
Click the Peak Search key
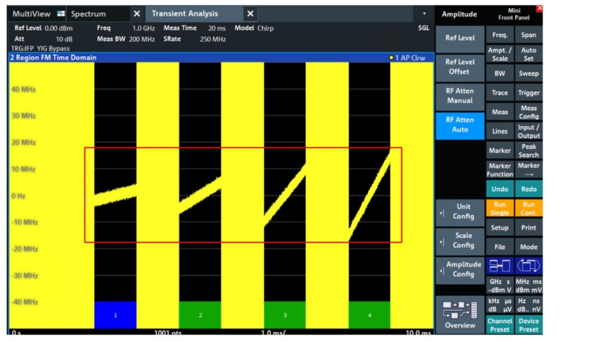pyautogui.click(x=528, y=151)
